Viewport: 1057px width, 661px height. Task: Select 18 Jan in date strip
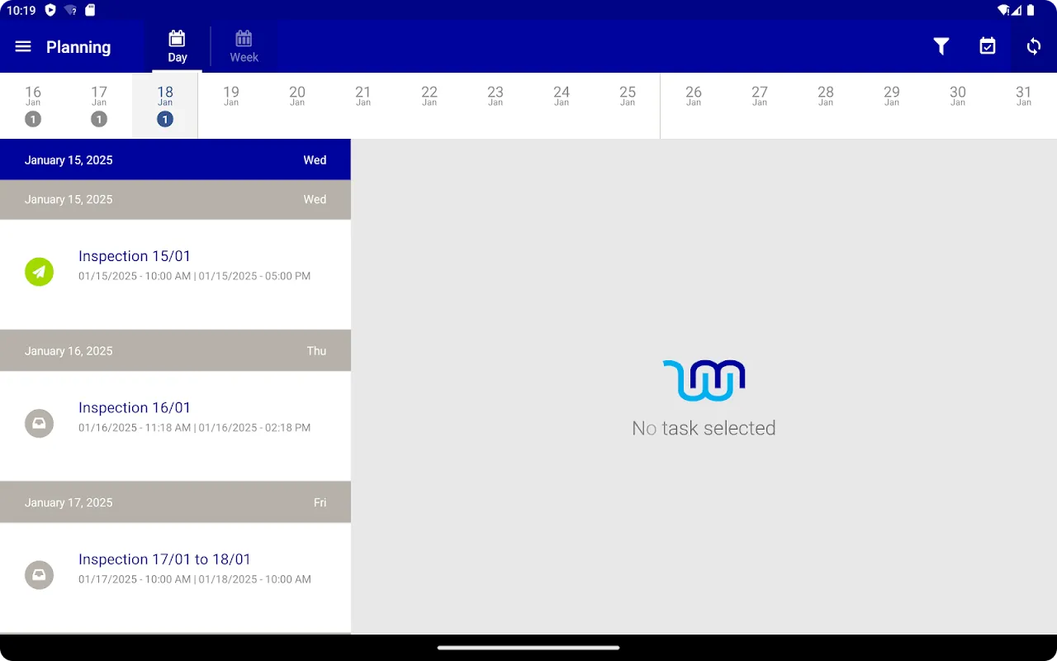(165, 106)
